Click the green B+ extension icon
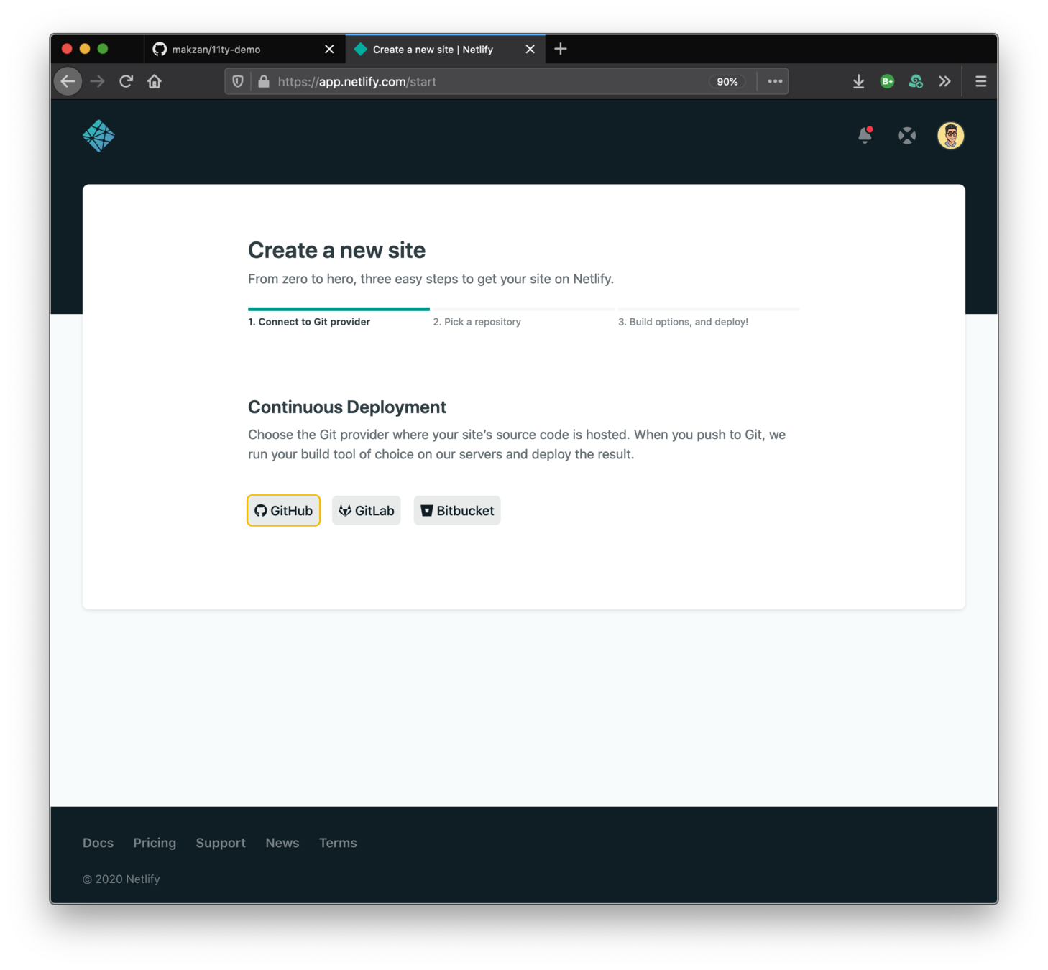Screen dimensions: 1048x970 [x=887, y=81]
